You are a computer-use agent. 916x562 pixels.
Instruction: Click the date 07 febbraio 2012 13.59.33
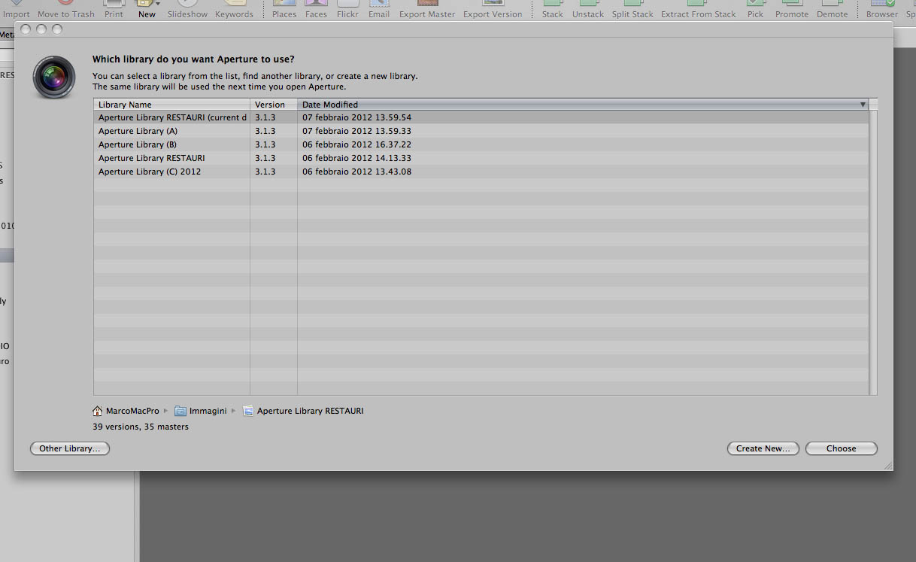pyautogui.click(x=356, y=131)
